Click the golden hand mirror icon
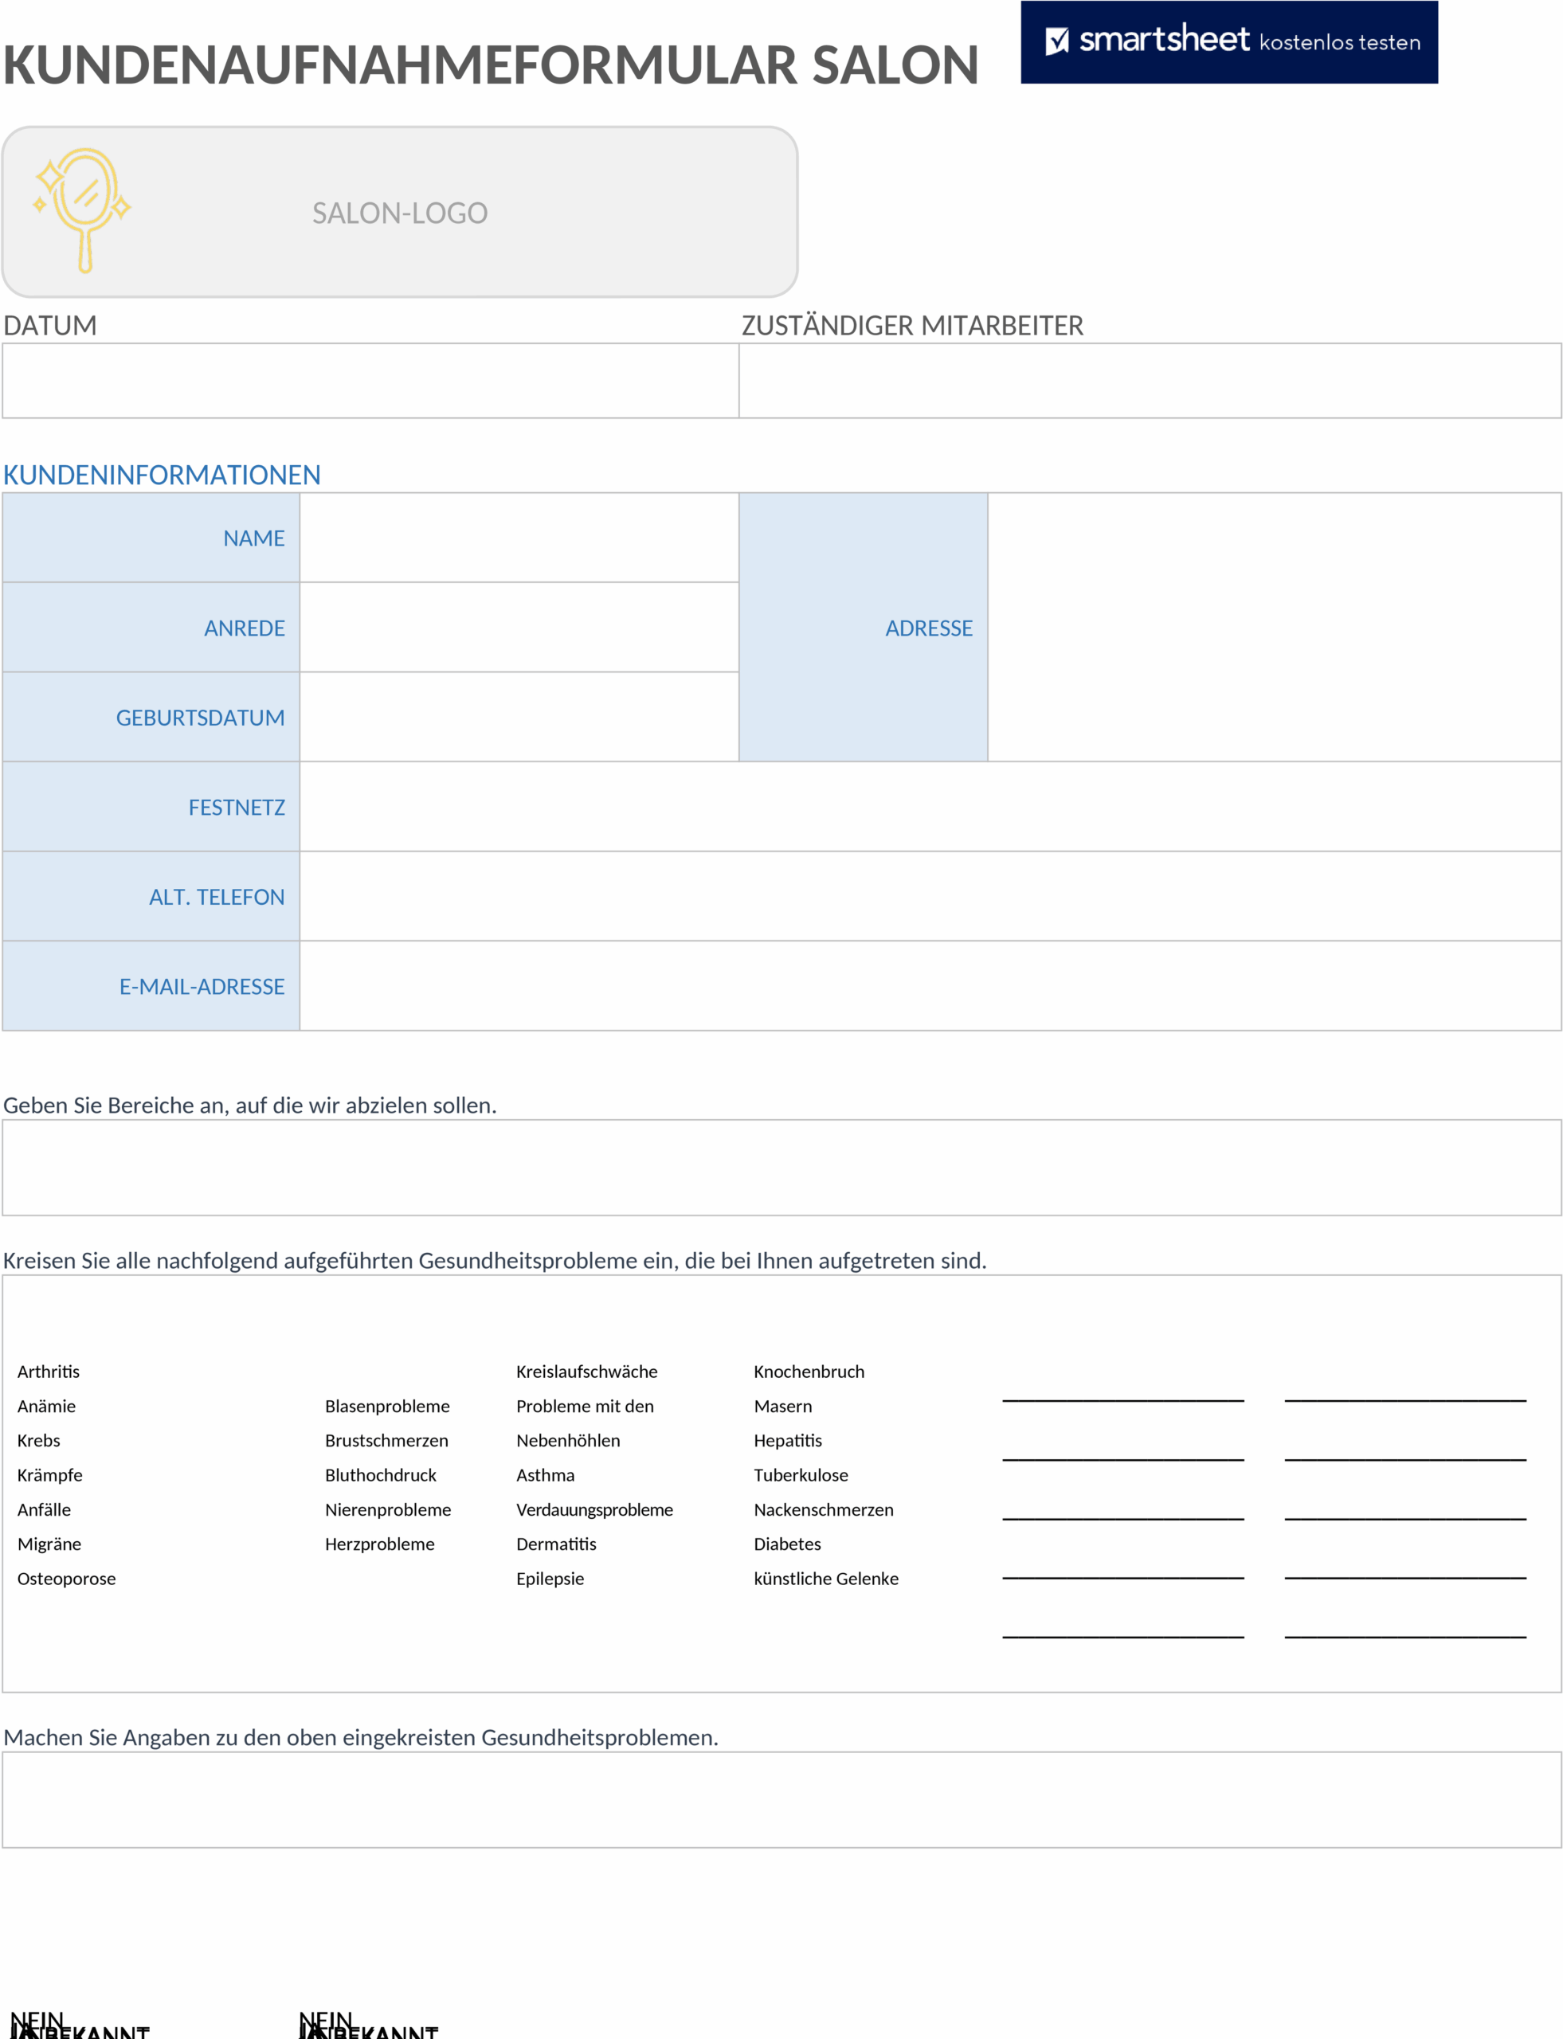Image resolution: width=1563 pixels, height=2039 pixels. point(83,210)
